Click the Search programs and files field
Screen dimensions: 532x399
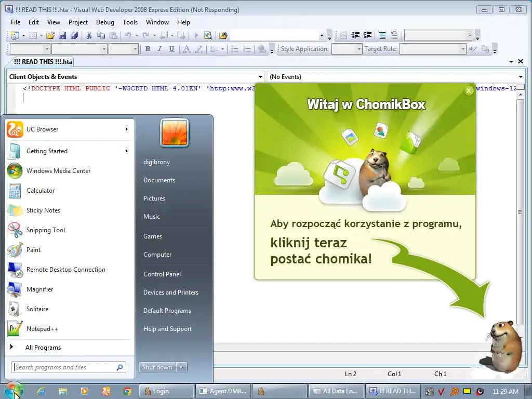[69, 367]
